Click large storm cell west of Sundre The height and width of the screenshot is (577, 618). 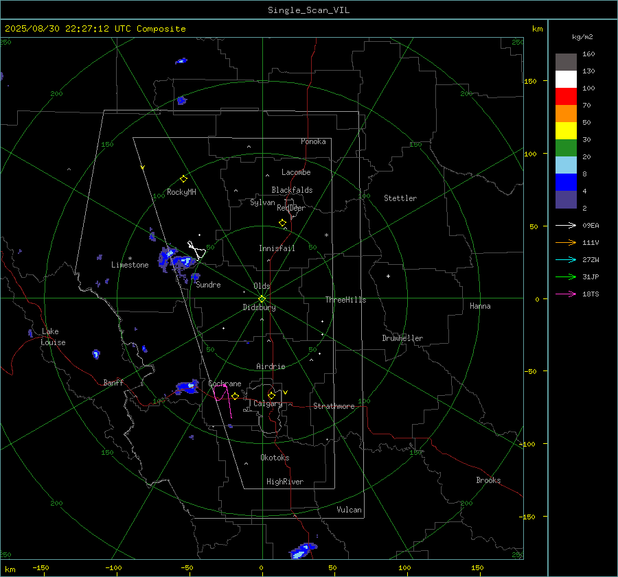click(x=176, y=260)
